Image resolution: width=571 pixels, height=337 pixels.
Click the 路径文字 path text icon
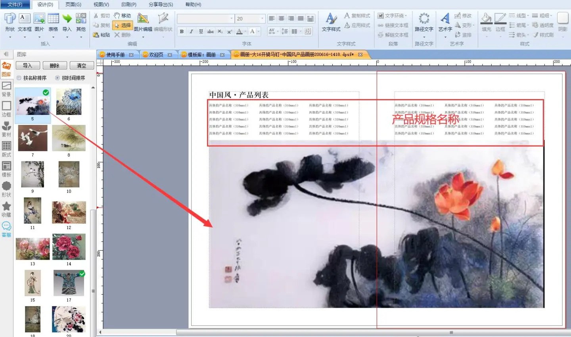[x=424, y=19]
